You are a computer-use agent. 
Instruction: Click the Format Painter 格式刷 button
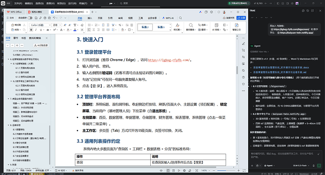16,25
